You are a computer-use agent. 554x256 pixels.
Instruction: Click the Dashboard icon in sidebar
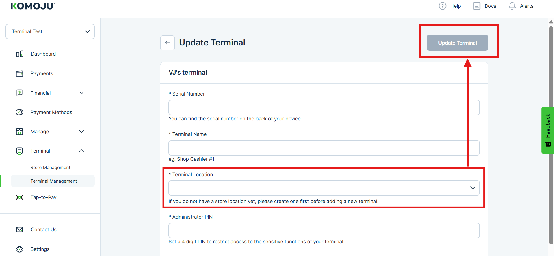click(20, 54)
